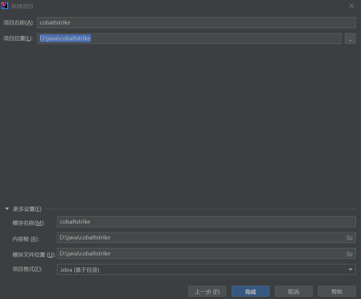Open help via the 帮助 button
This screenshot has width=361, height=299.
point(336,291)
